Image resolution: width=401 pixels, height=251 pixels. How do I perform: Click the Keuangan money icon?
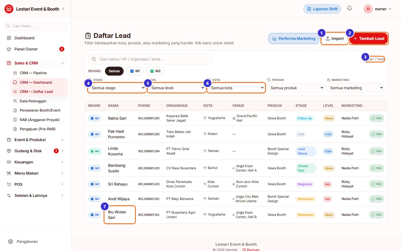[x=9, y=162]
